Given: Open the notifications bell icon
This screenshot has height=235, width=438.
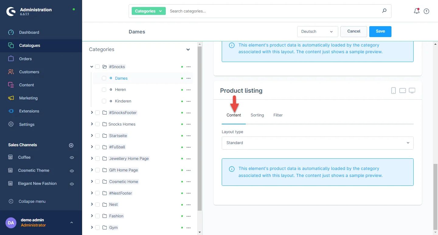Looking at the screenshot, I should (416, 11).
